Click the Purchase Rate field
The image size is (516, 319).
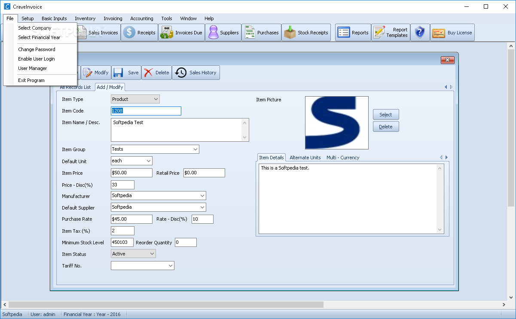[x=131, y=219]
